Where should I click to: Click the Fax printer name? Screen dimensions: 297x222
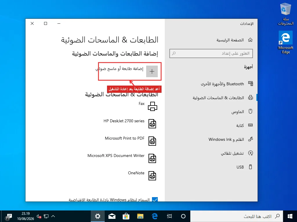[142, 104]
